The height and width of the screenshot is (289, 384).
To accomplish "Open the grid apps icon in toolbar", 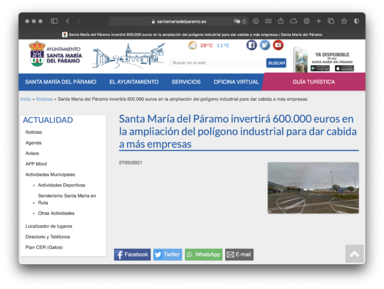I will (x=268, y=21).
